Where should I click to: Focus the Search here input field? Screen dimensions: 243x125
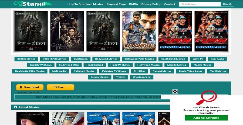tap(200, 4)
